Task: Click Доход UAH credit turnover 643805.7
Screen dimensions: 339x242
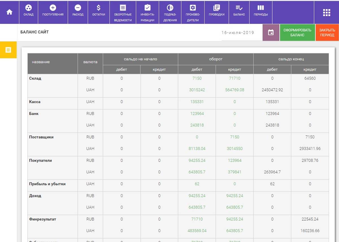Action: [x=234, y=207]
